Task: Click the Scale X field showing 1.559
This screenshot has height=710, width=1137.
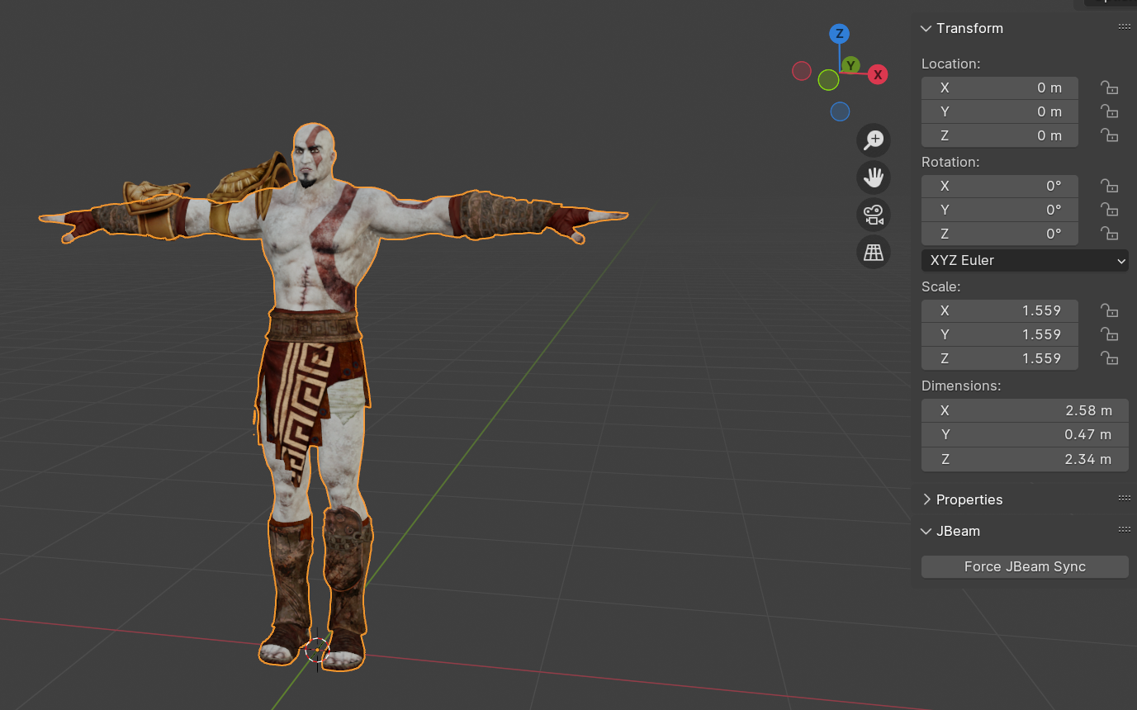Action: tap(1000, 310)
